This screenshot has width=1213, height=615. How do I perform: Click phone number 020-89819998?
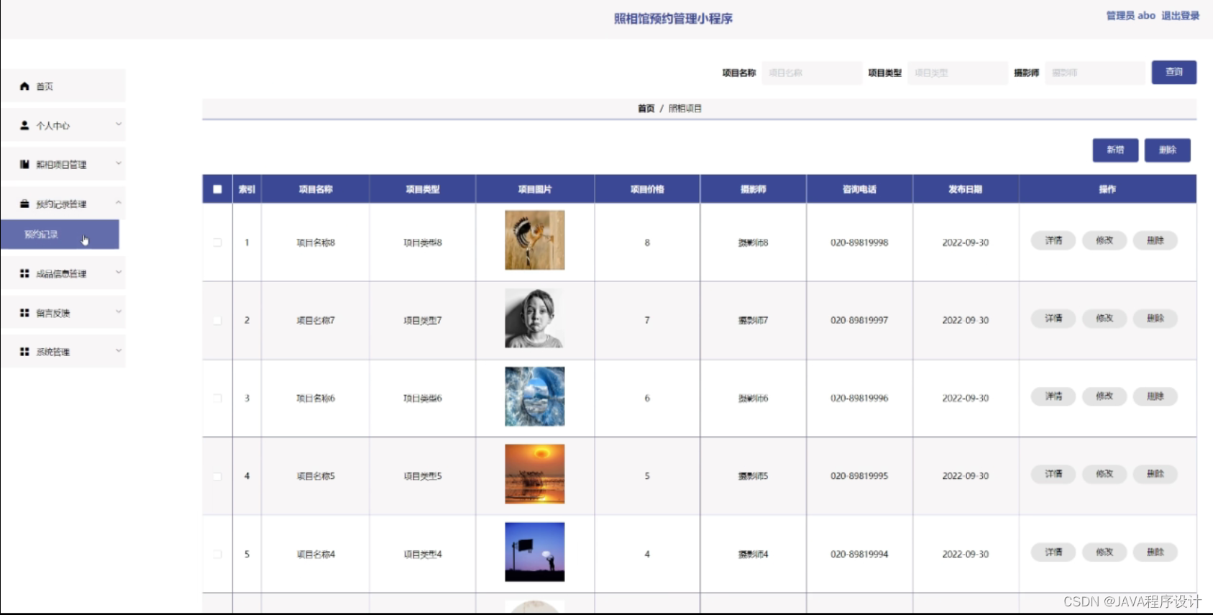[x=859, y=242]
